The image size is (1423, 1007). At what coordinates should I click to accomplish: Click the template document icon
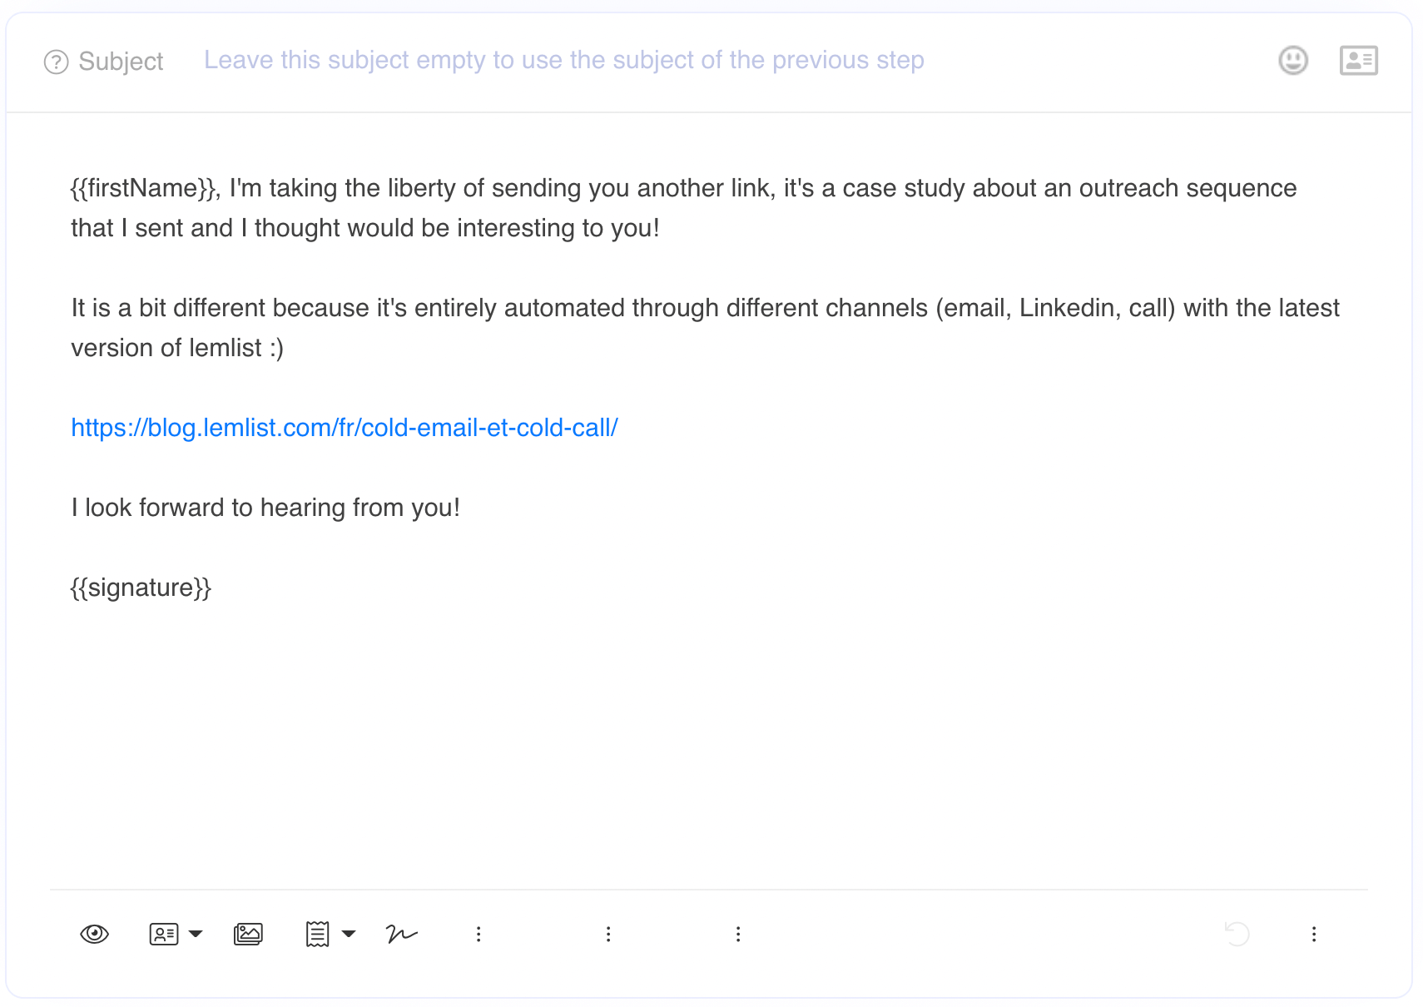point(317,934)
